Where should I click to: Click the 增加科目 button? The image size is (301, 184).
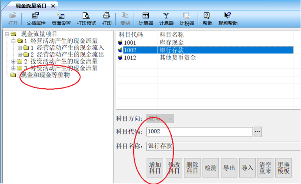click(x=155, y=168)
